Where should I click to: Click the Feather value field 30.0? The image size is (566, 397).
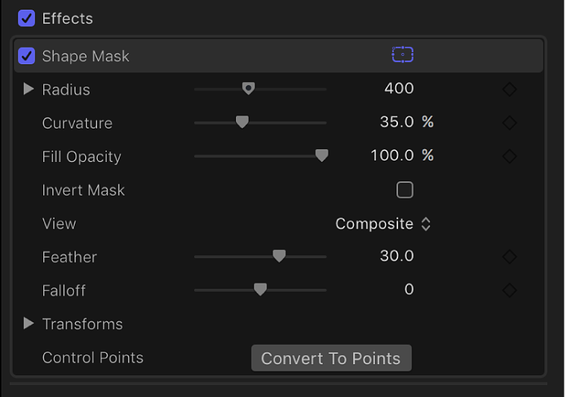(396, 256)
